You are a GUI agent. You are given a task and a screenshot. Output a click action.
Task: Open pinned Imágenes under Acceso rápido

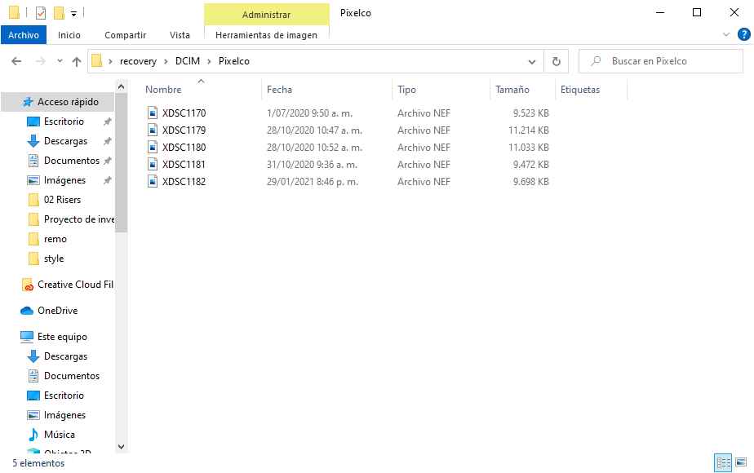[65, 180]
